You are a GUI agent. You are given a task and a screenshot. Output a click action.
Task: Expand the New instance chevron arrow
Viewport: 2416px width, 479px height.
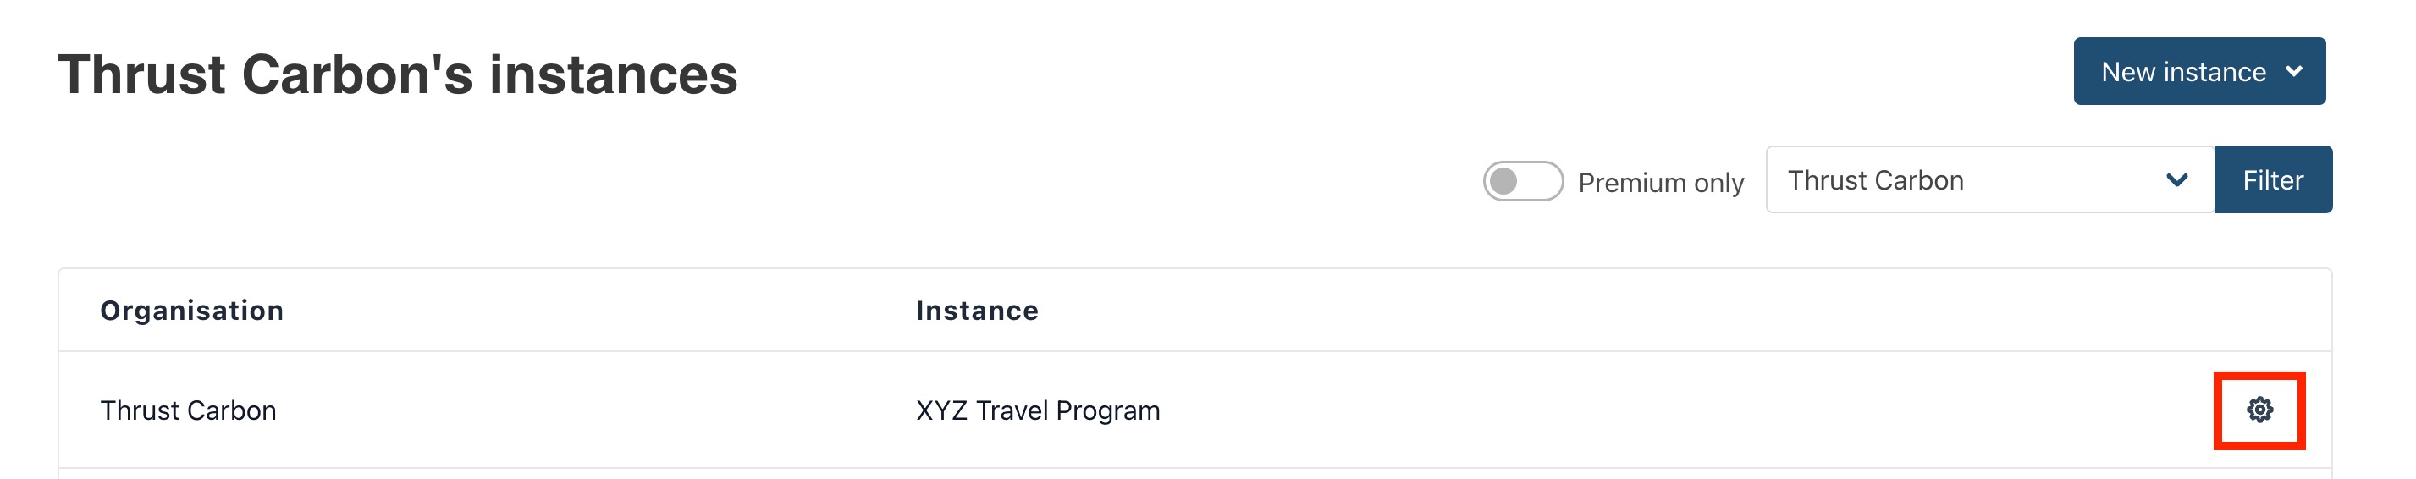2294,71
